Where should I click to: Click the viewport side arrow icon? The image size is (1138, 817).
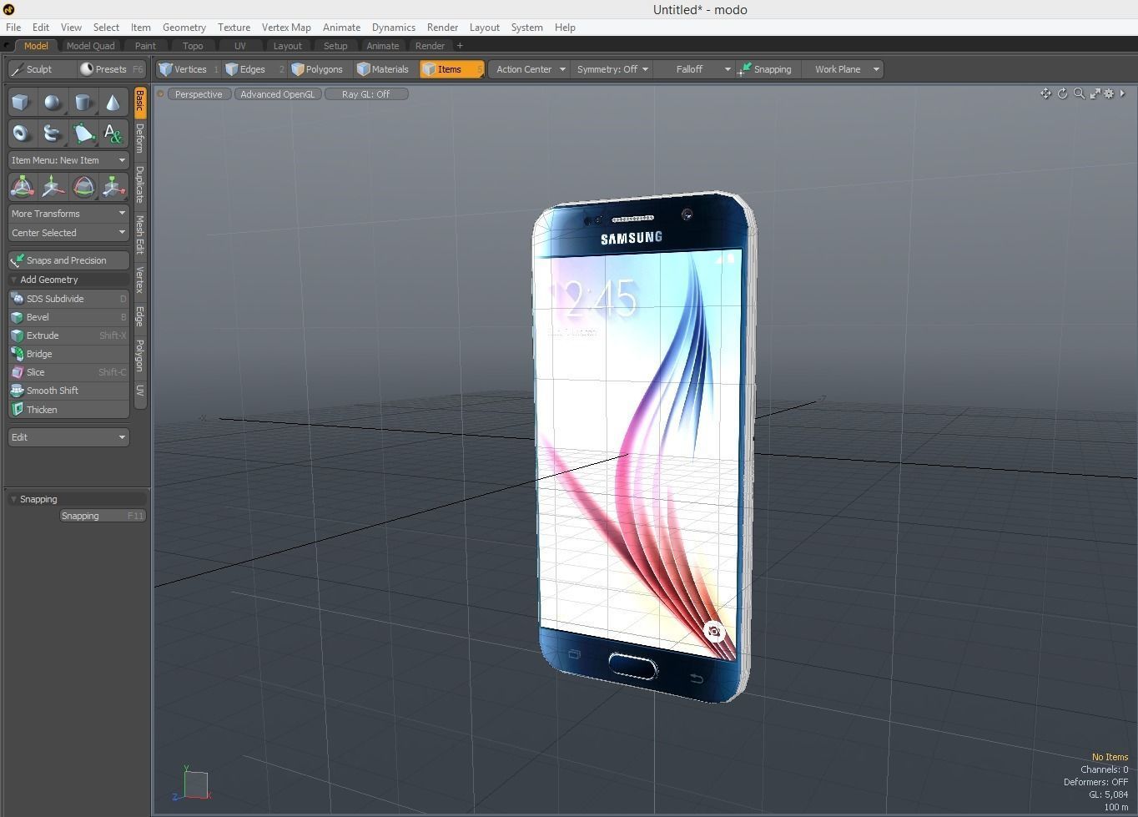pos(1122,93)
